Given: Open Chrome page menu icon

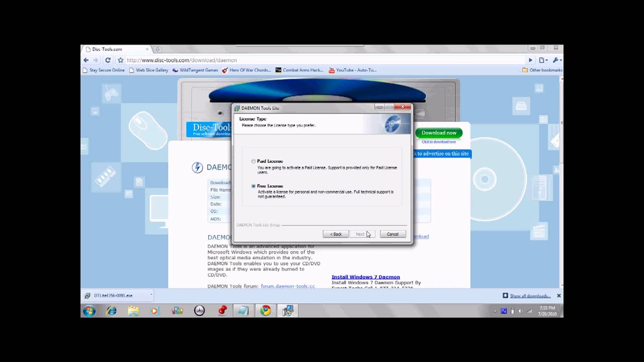Looking at the screenshot, I should point(543,60).
